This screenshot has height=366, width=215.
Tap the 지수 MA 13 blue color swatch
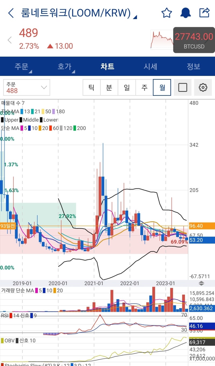21,111
